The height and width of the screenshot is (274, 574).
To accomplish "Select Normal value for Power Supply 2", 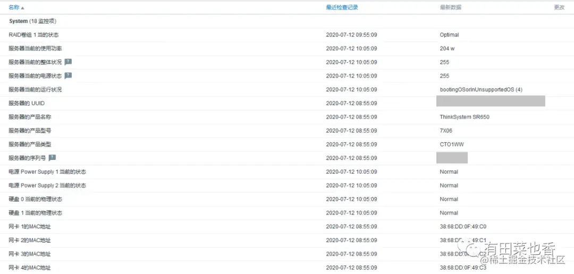I will pos(449,185).
